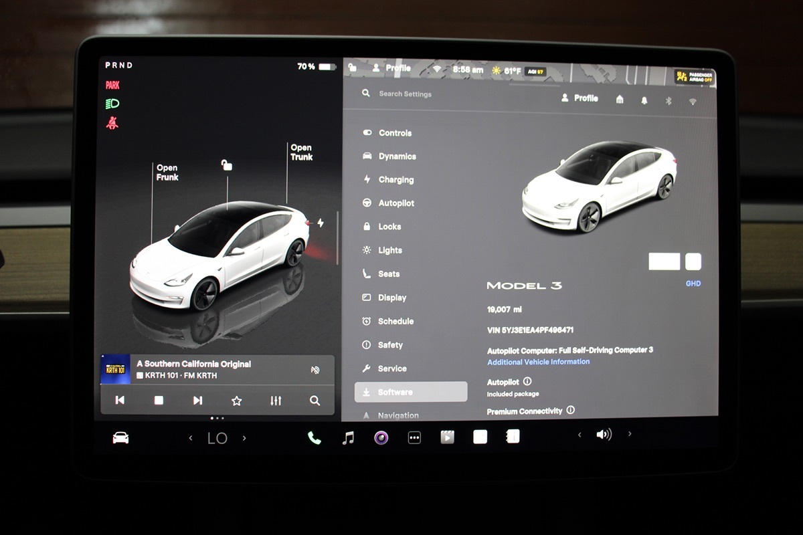Open the phone app in bottom bar
This screenshot has height=535, width=803.
click(314, 438)
